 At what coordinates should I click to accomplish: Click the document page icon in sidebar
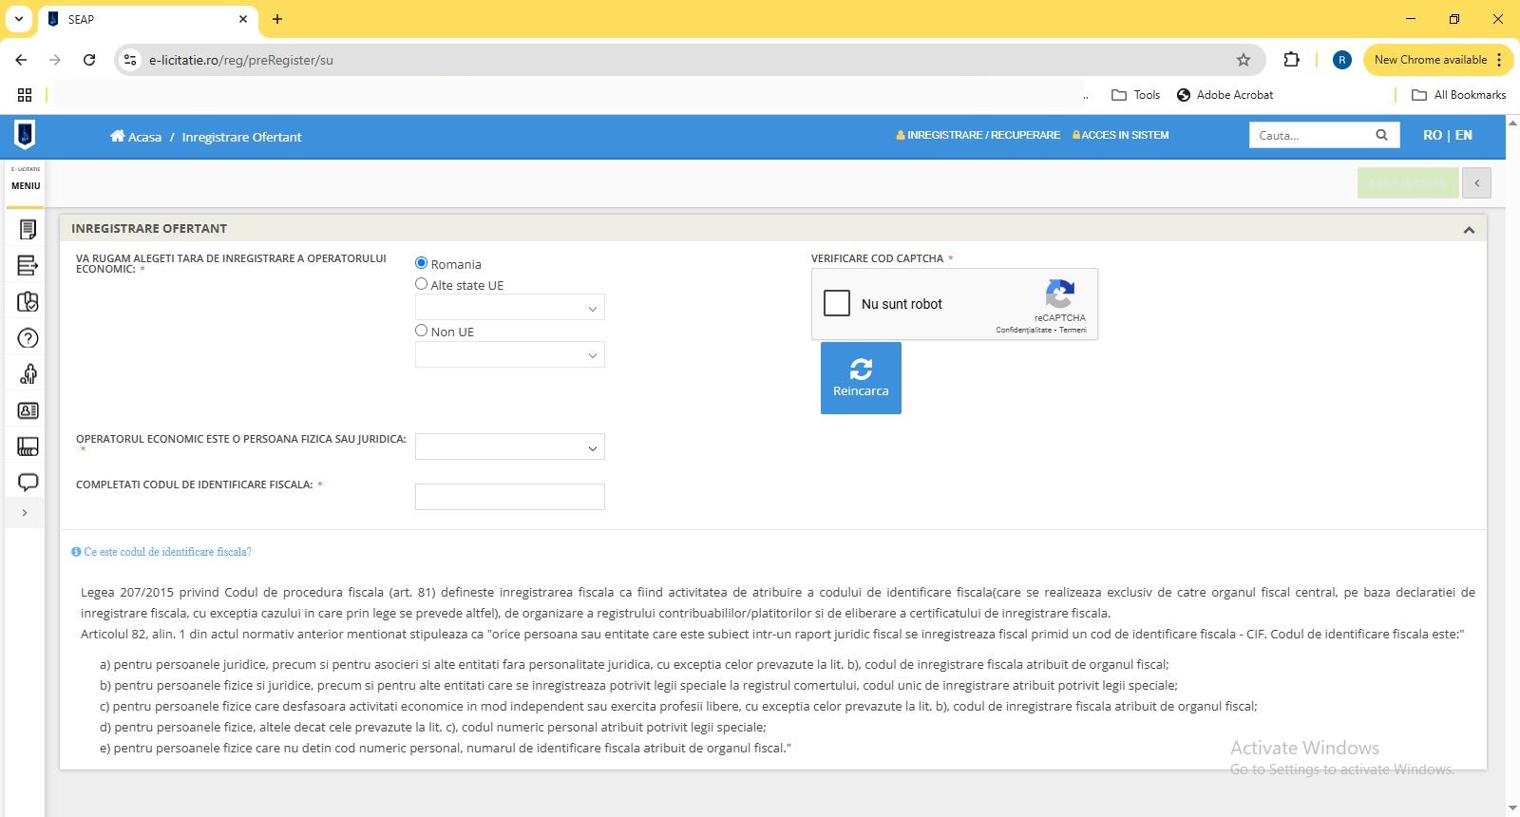tap(28, 229)
